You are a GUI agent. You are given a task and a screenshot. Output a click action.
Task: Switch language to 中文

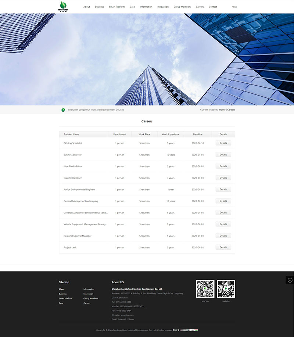(234, 7)
